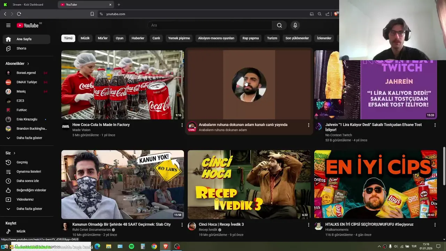Open options menu for Cinci Hoca video

(x=308, y=225)
